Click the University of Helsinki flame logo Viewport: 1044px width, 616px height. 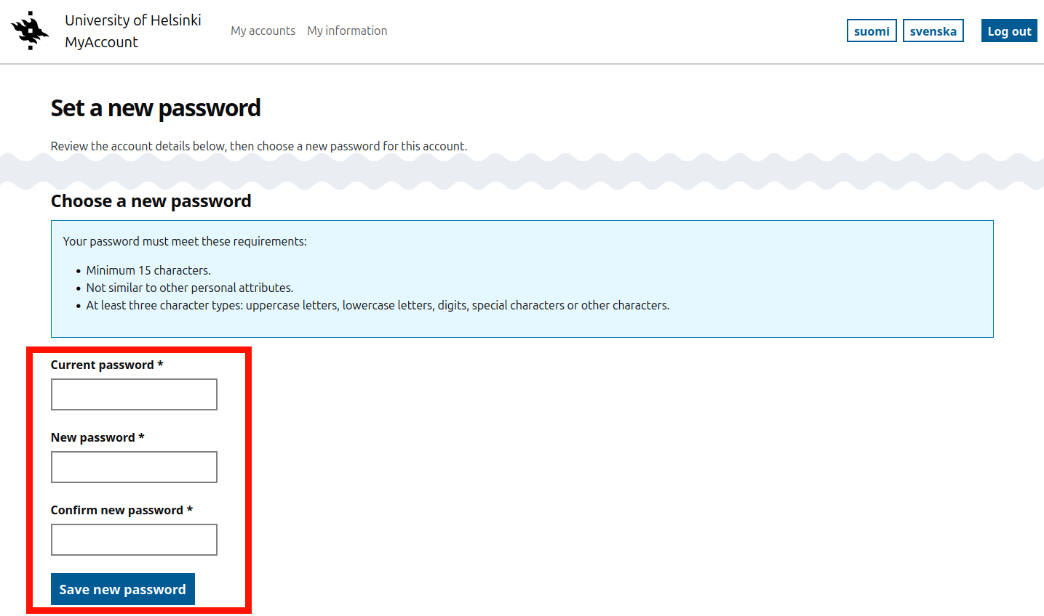(30, 31)
